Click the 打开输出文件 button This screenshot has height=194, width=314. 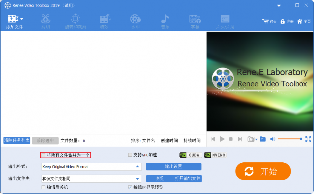tap(188, 178)
